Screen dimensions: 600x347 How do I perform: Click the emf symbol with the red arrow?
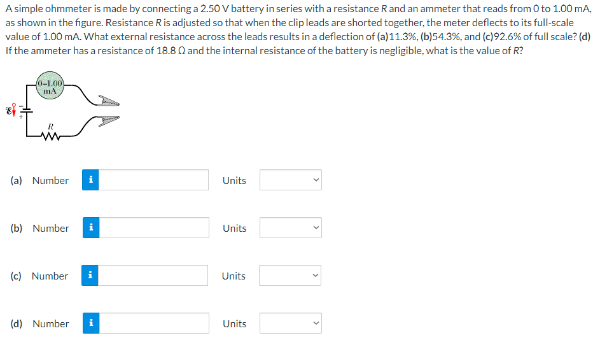[x=11, y=110]
